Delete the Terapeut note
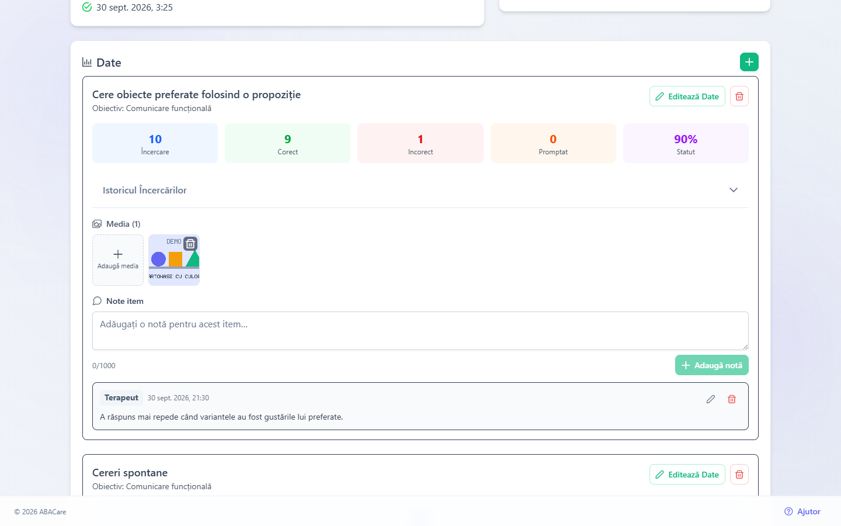The width and height of the screenshot is (841, 526). (732, 399)
